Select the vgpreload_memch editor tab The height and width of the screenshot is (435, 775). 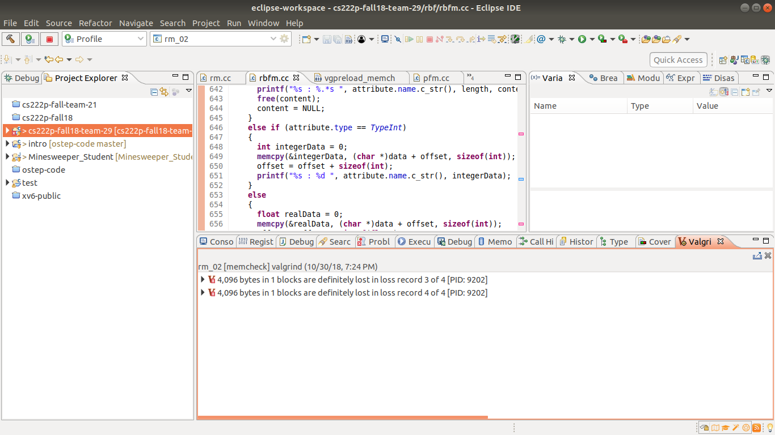(359, 78)
